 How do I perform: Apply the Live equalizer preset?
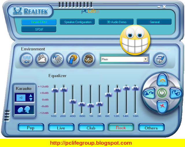click(61, 128)
